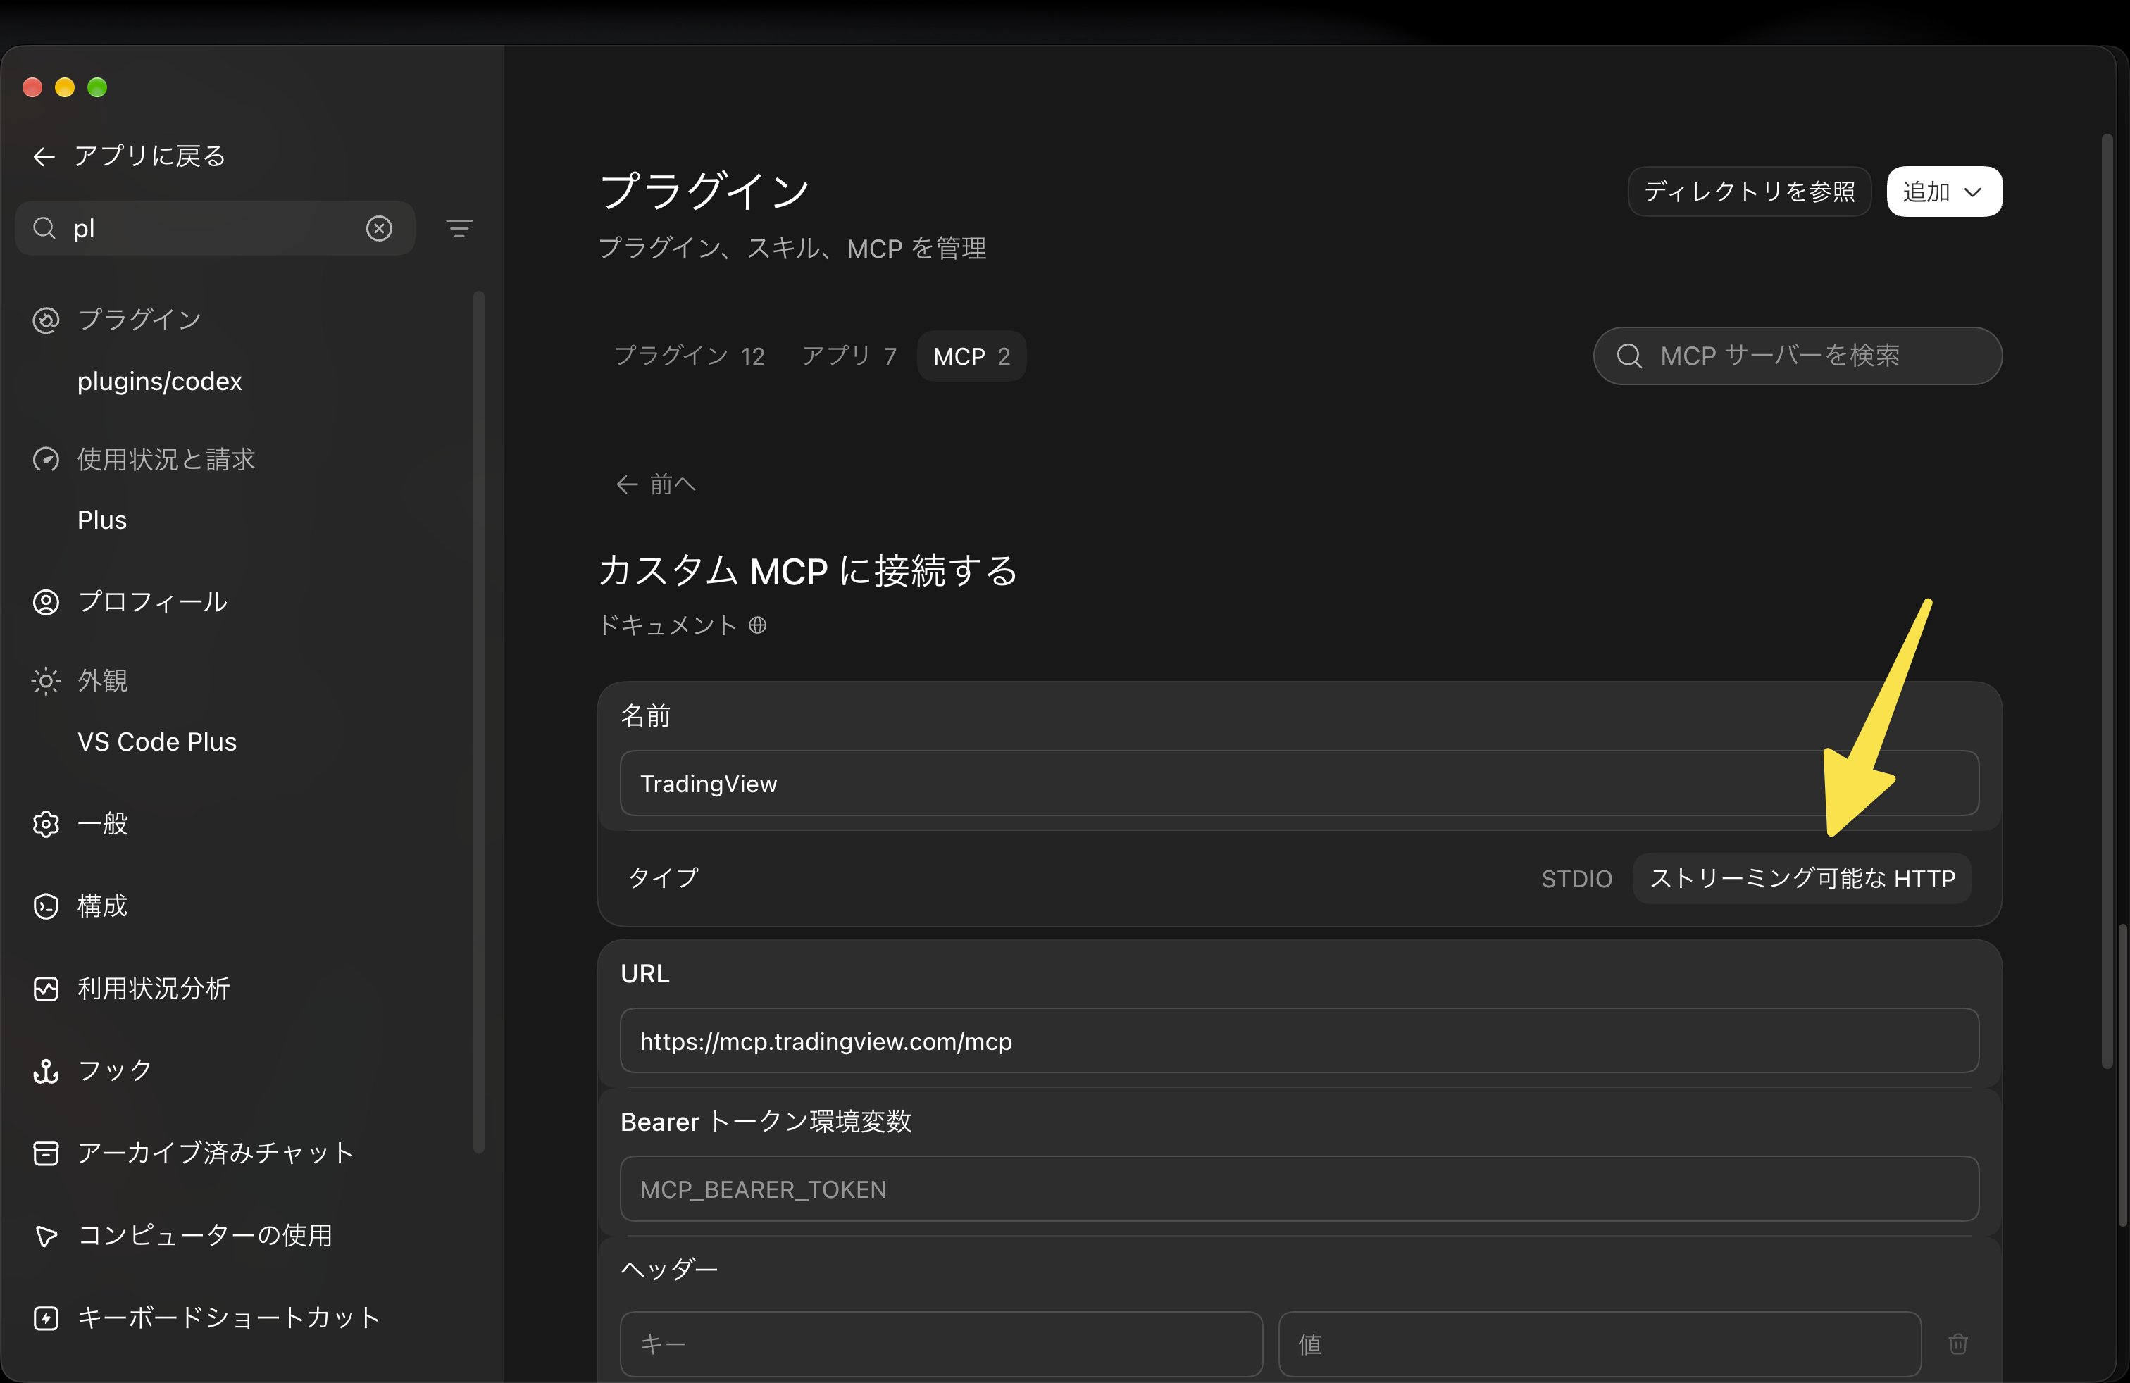Open 利用状況分析 chart icon
This screenshot has height=1383, width=2130.
46,989
